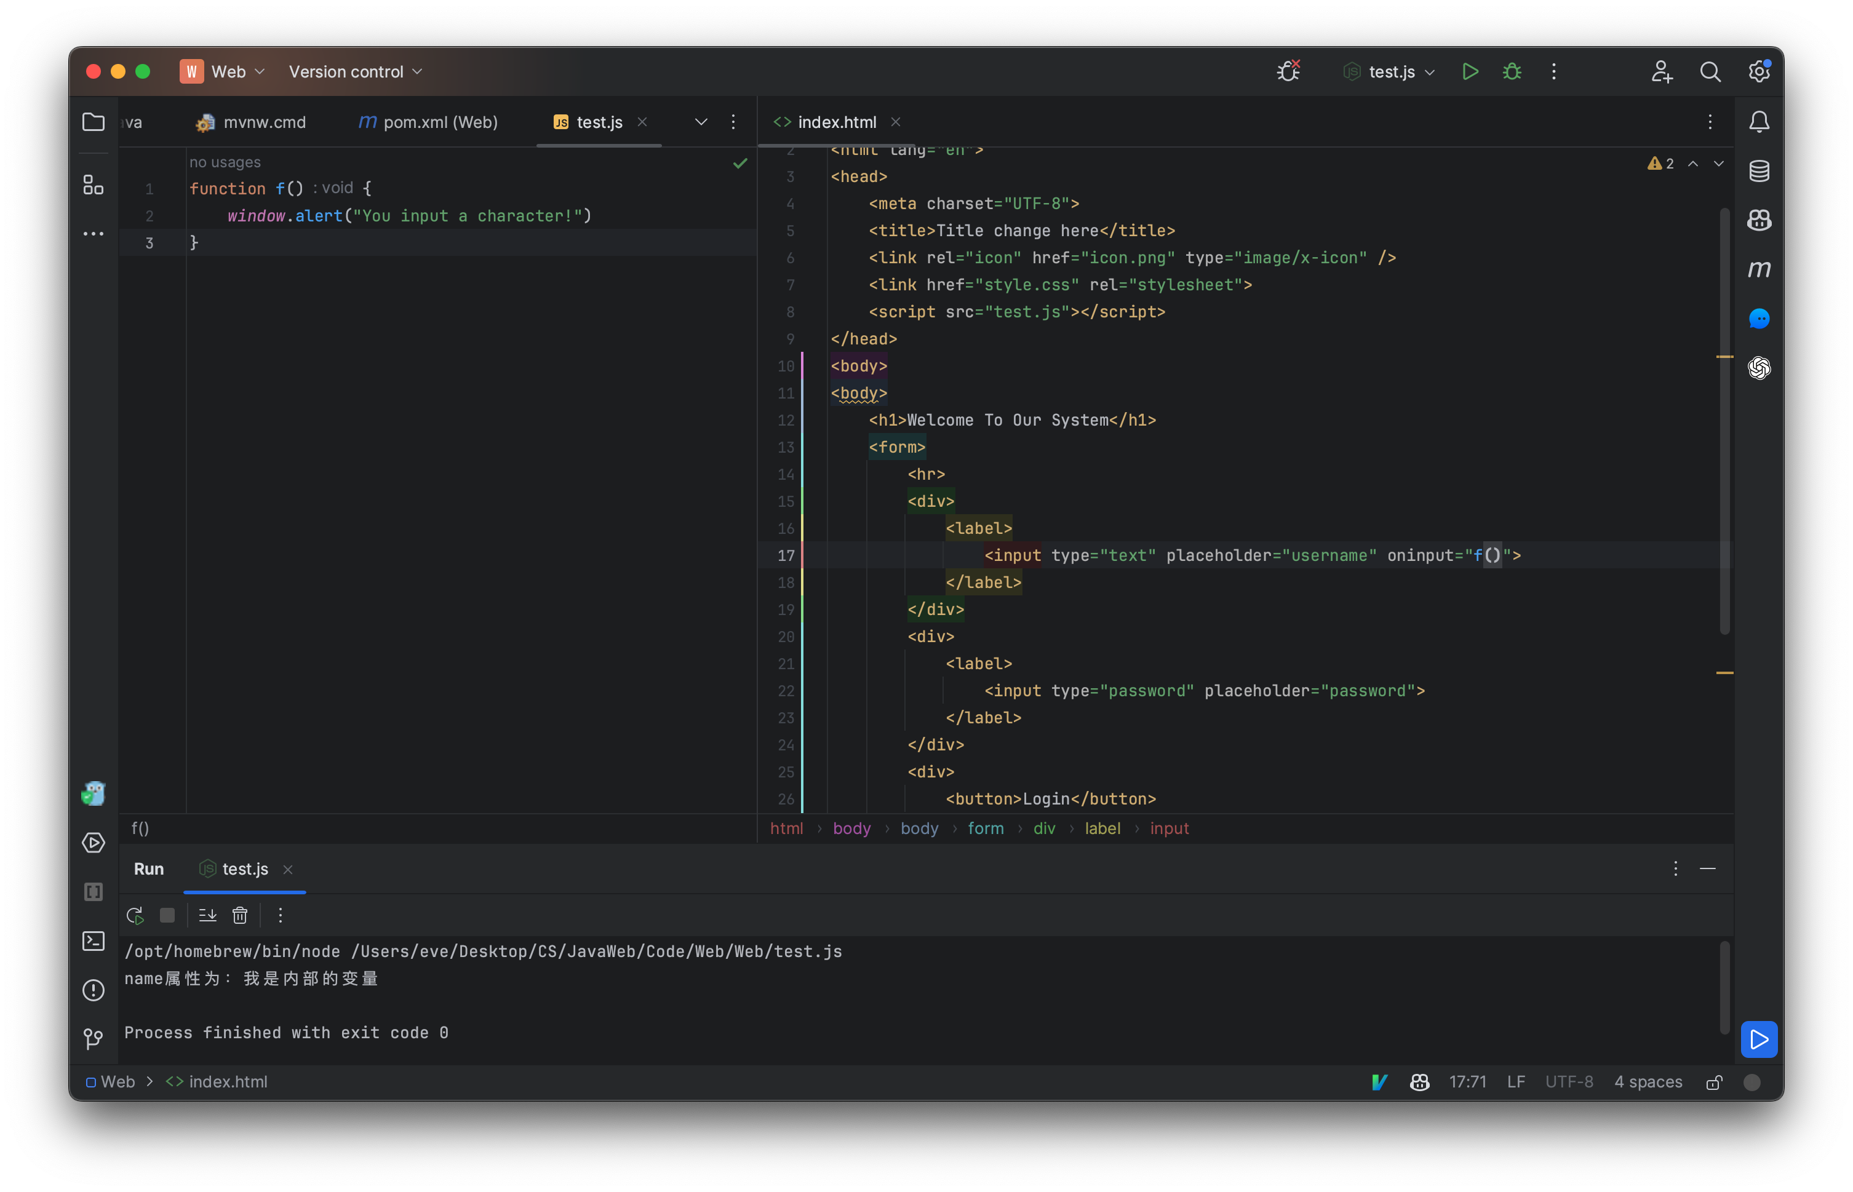Open the Database tool window

(x=1759, y=171)
